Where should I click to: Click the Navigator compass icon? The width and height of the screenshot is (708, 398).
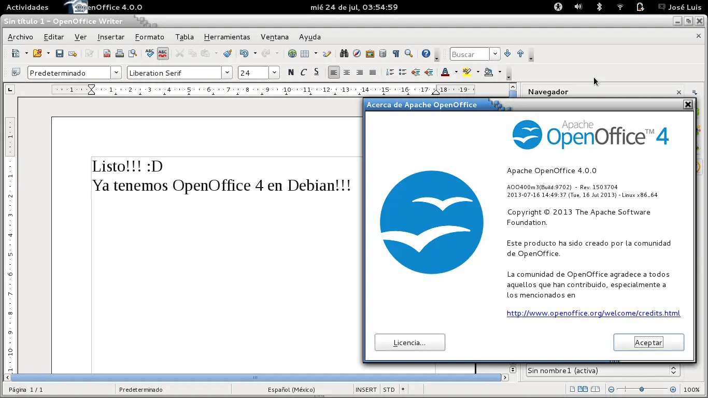[357, 53]
